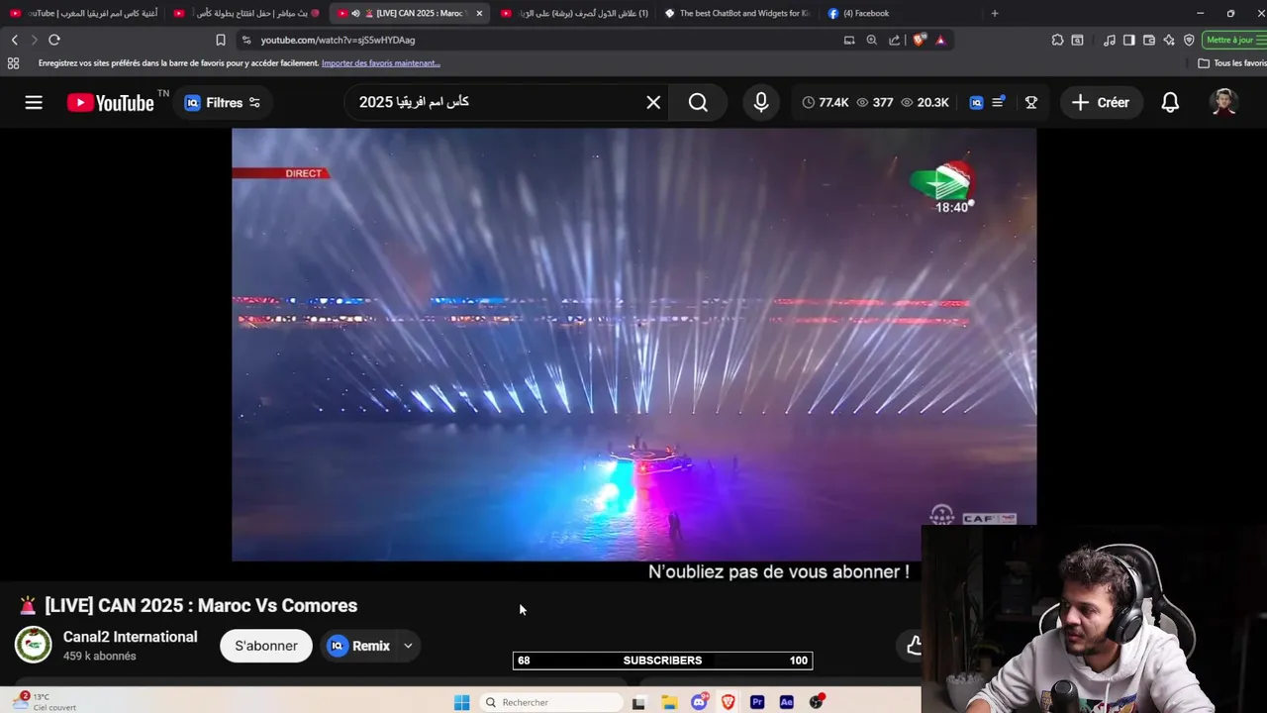Open YouTube notifications bell
Image resolution: width=1267 pixels, height=713 pixels.
click(x=1170, y=103)
